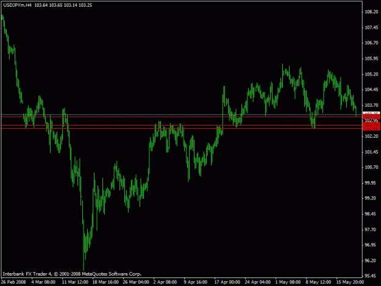Select the 11 Mar 12:00 time label
This screenshot has height=286, width=381.
75,282
